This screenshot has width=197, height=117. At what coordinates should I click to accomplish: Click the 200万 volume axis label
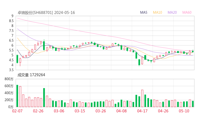[9, 100]
